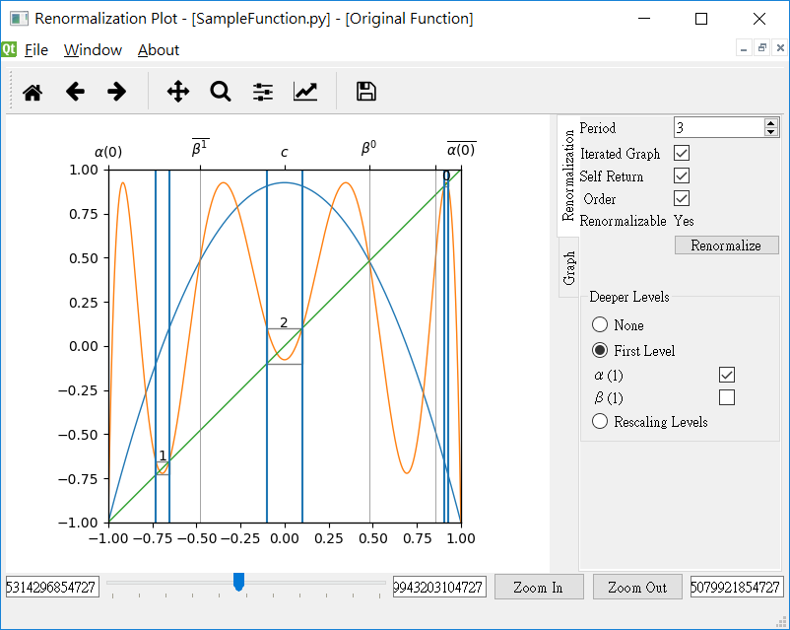Viewport: 790px width, 630px height.
Task: Click the rightmost text field ending 921854727
Action: (x=736, y=588)
